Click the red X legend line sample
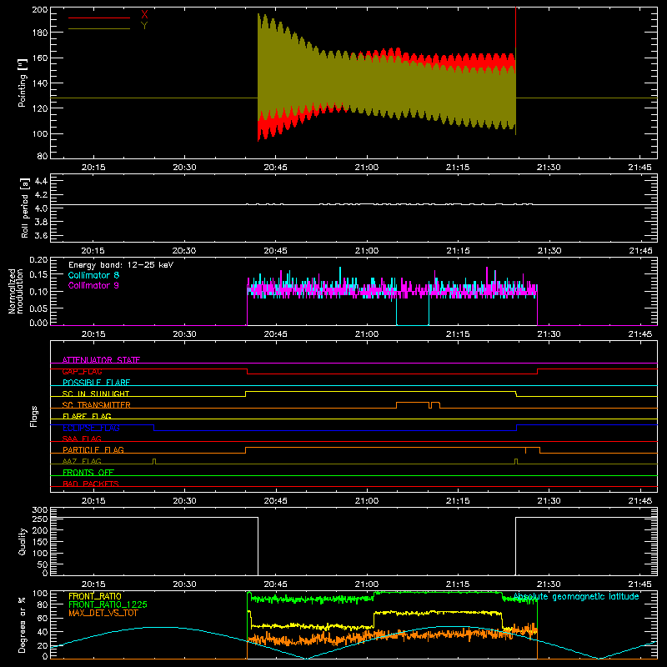 click(99, 18)
